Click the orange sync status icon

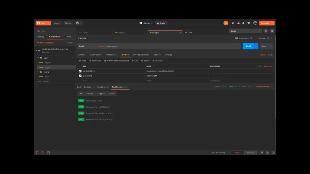pyautogui.click(x=226, y=23)
